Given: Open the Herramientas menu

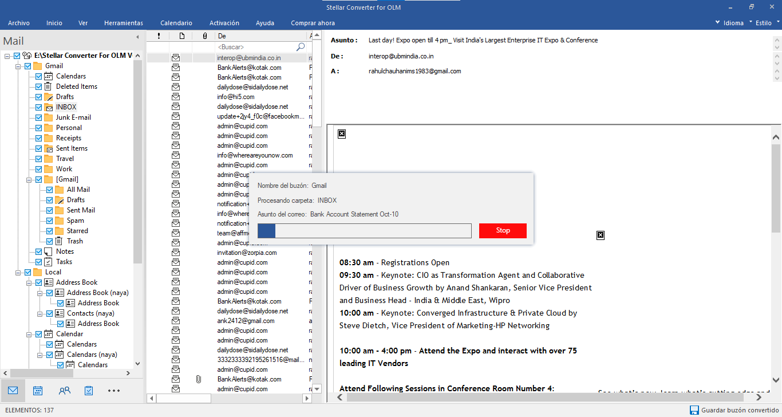Looking at the screenshot, I should 124,23.
